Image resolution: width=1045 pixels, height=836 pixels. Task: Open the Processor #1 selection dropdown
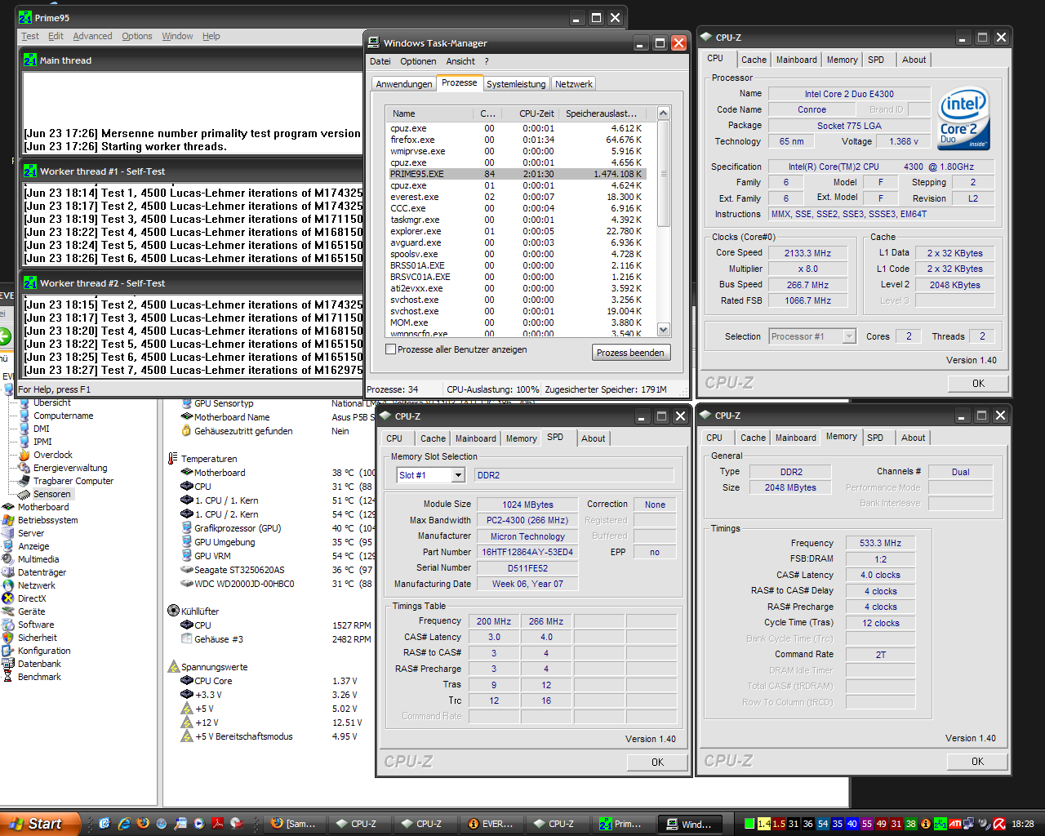tap(849, 336)
